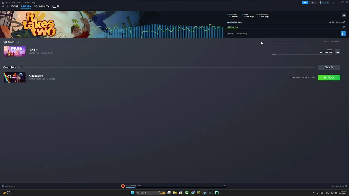349x196 pixels.
Task: Click the PEAK game thumbnail
Action: [x=14, y=51]
